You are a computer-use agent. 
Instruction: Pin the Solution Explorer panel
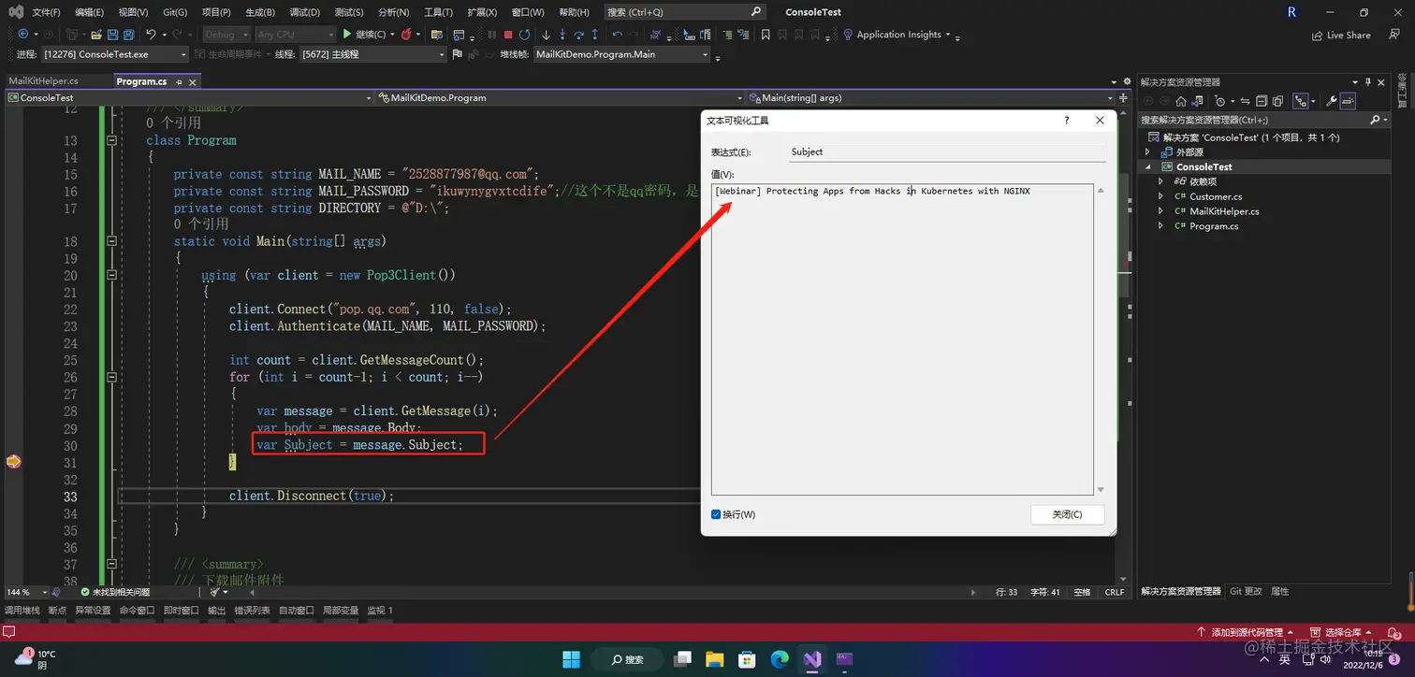click(1368, 82)
